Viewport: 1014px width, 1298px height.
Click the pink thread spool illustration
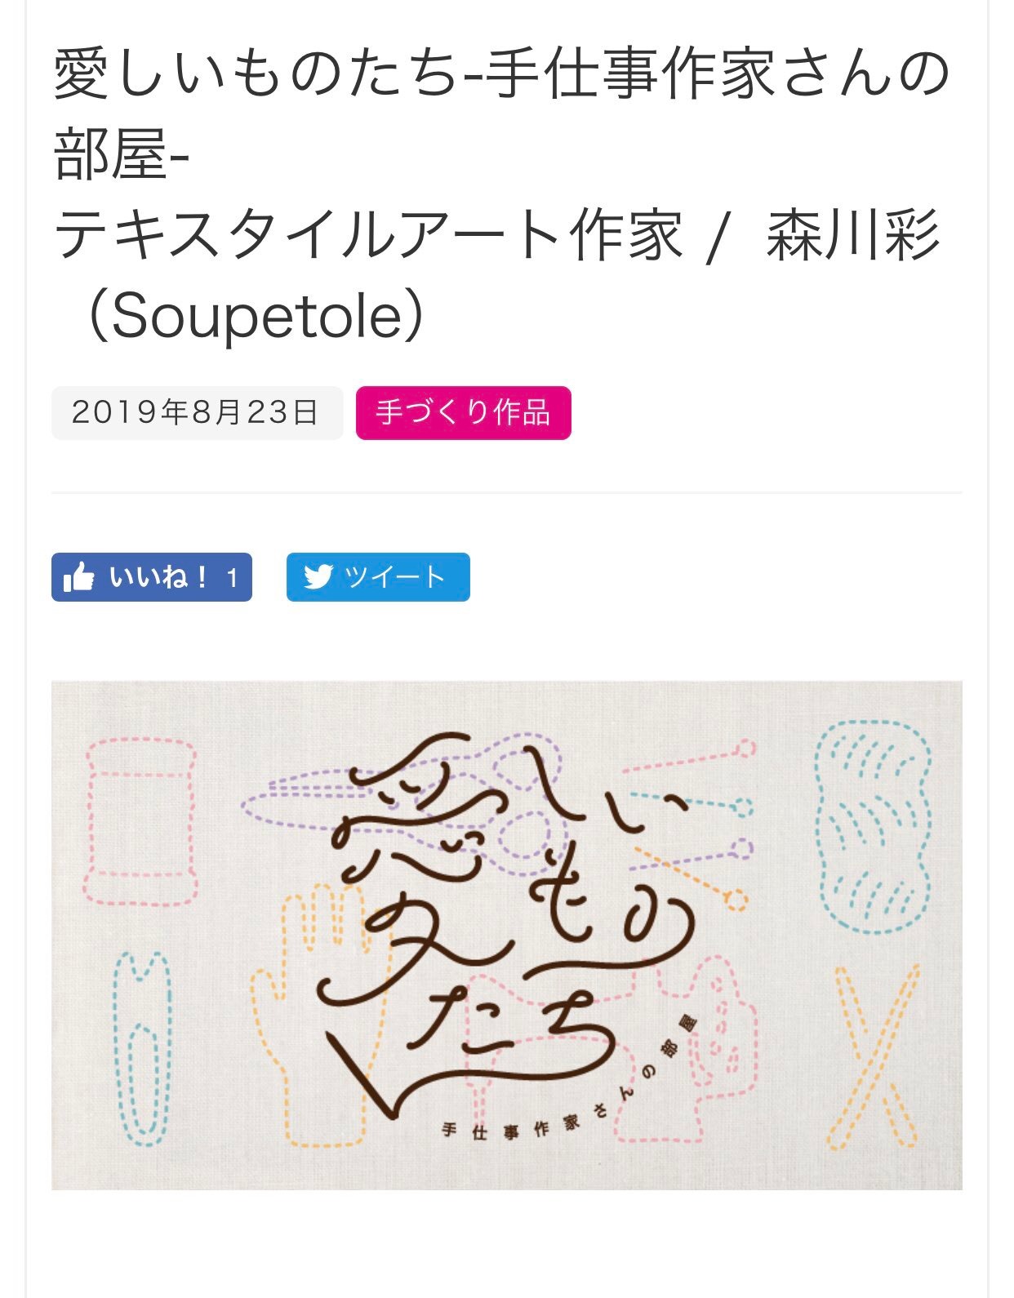pos(141,822)
